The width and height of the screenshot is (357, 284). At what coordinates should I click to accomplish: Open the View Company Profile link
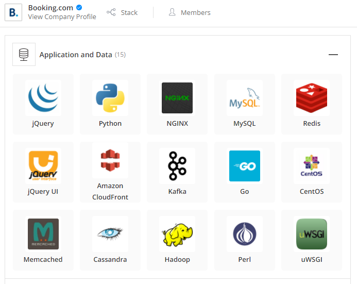click(62, 17)
